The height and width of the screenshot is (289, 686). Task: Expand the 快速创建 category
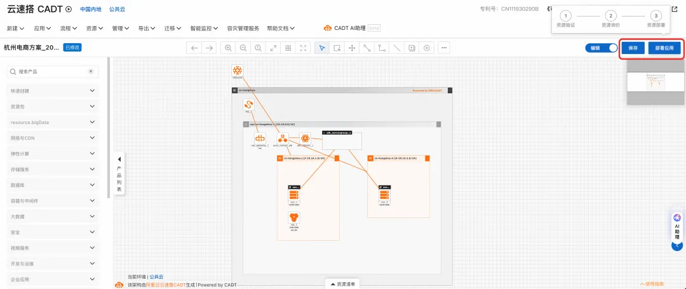[x=53, y=91]
